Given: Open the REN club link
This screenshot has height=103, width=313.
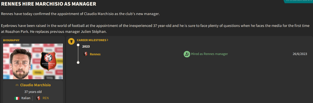Looking at the screenshot, I should pyautogui.click(x=46, y=98).
